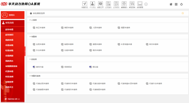The height and width of the screenshot is (103, 189).
Task: Open the 销假申请单 form
Action: click(67, 44)
